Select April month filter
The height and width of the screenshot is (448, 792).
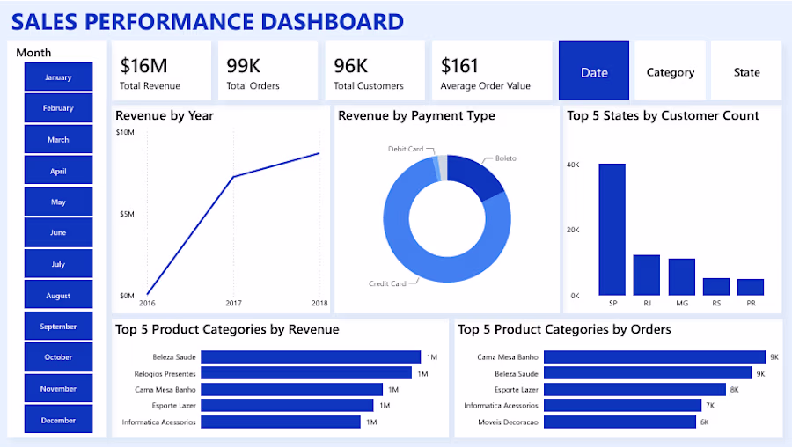pos(59,171)
